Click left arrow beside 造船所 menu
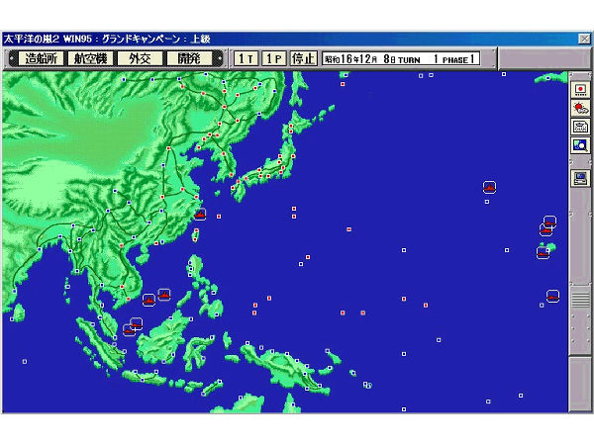Image resolution: width=594 pixels, height=445 pixels. click(13, 58)
